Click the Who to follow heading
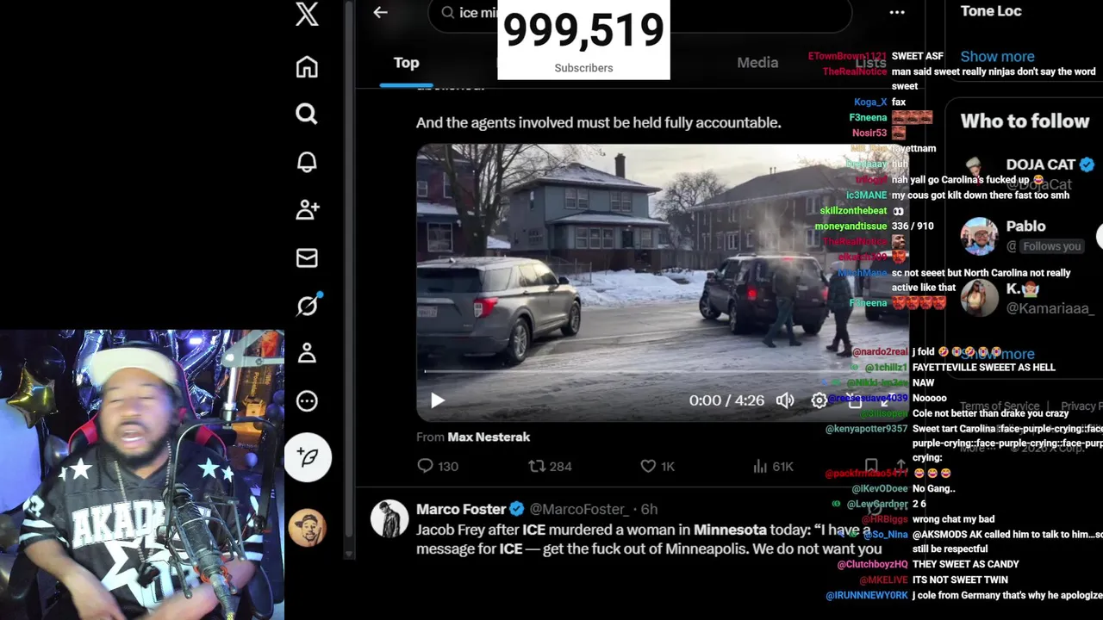 1025,121
